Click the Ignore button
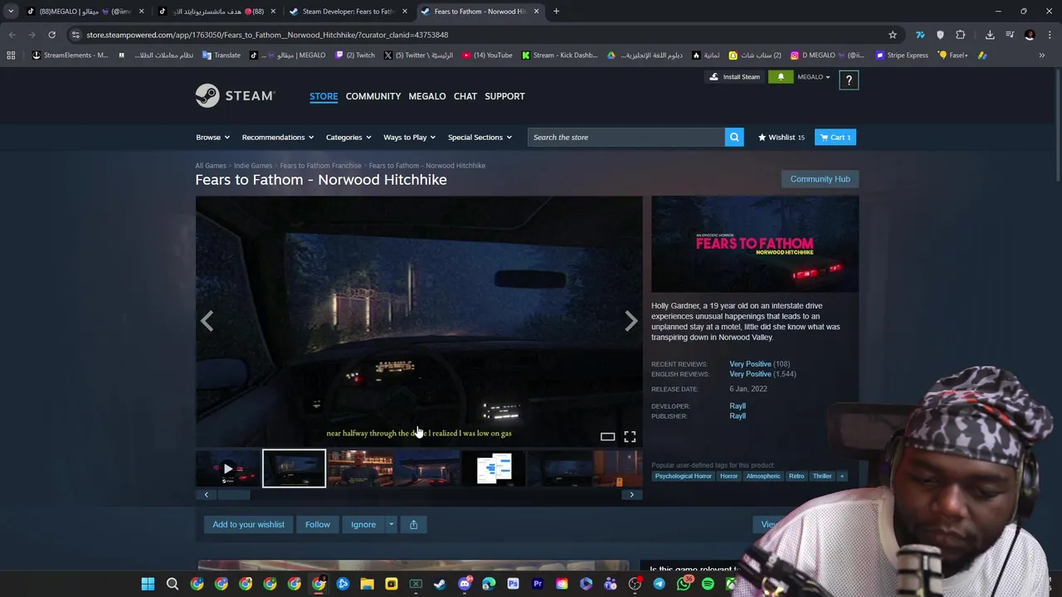Screen dimensions: 1062x597 click(363, 524)
